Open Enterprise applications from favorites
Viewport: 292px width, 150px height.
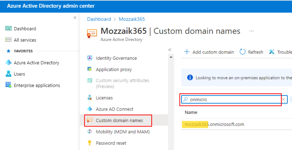(x=37, y=85)
